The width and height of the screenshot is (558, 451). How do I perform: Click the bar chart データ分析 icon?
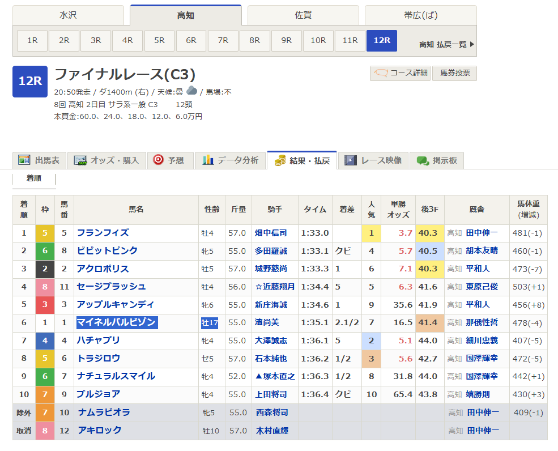tap(208, 160)
